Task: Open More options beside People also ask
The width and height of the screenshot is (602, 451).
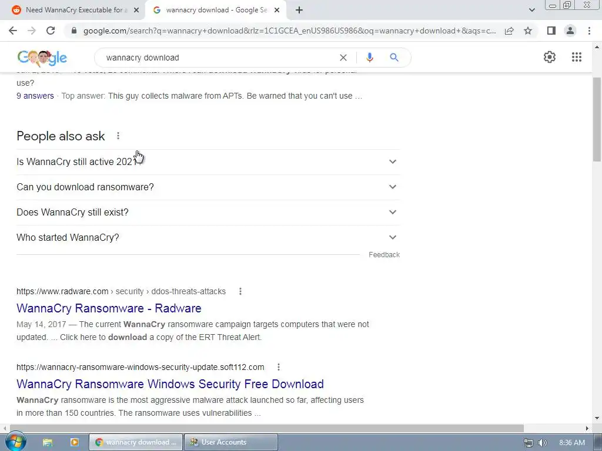Action: (118, 136)
